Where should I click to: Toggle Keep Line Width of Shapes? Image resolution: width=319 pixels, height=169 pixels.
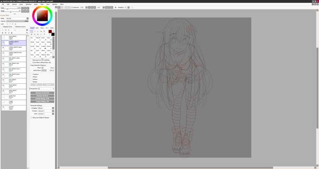pos(40,117)
